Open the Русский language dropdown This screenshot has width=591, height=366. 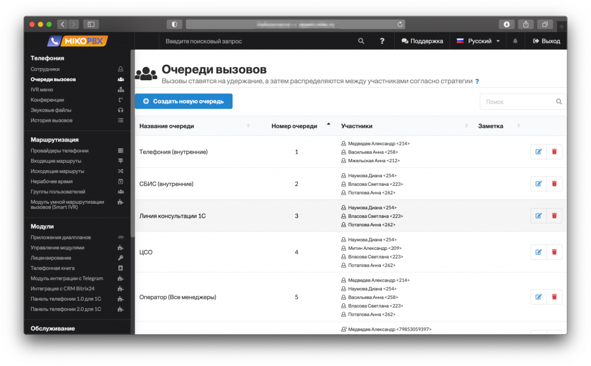coord(478,41)
